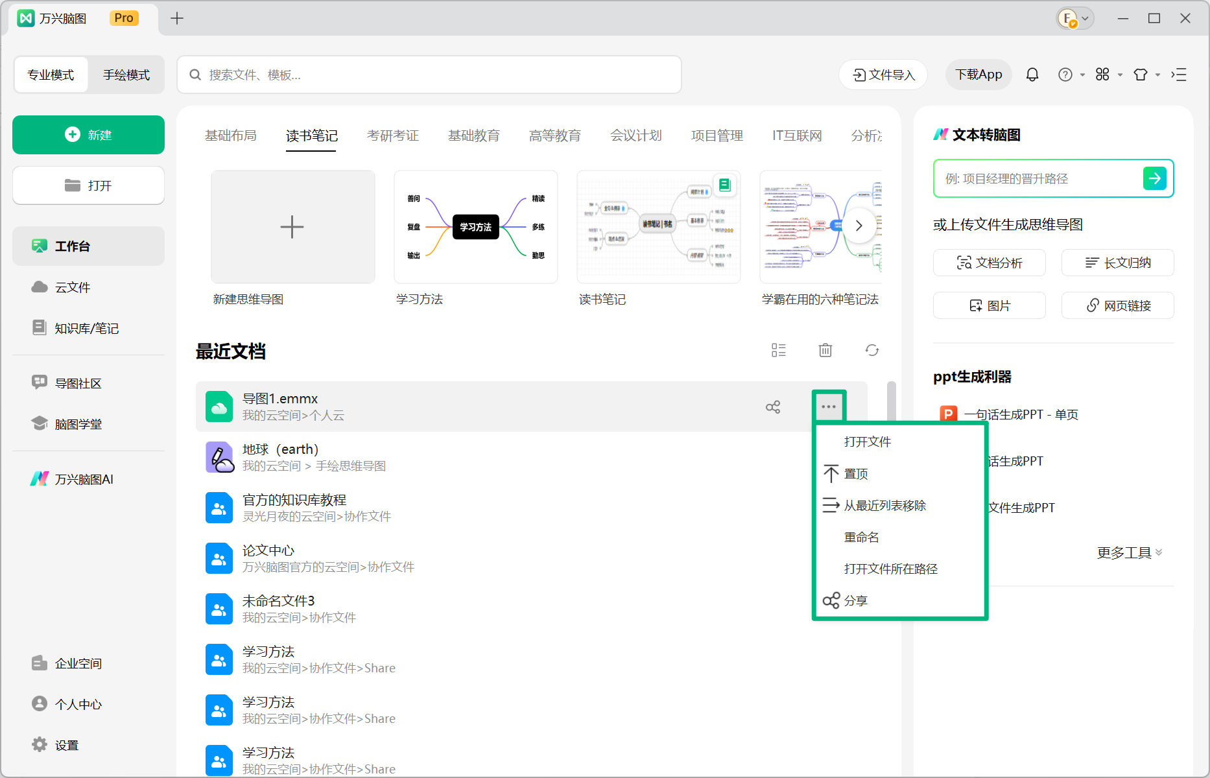Click the 文档分析 button
This screenshot has height=778, width=1210.
point(990,263)
